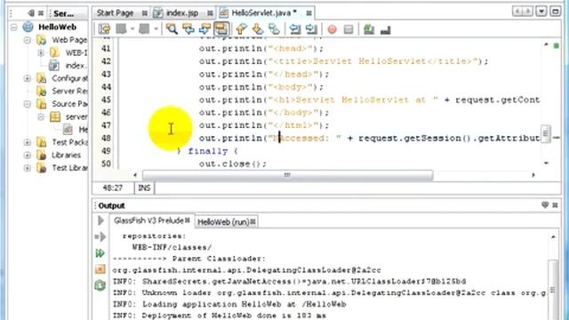The width and height of the screenshot is (569, 320).
Task: Click Shift Line Right icon
Action: 311,29
